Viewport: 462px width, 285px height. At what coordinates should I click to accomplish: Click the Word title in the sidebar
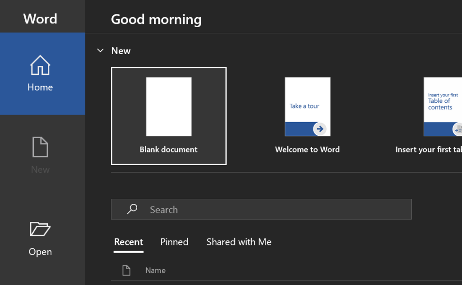pos(40,19)
